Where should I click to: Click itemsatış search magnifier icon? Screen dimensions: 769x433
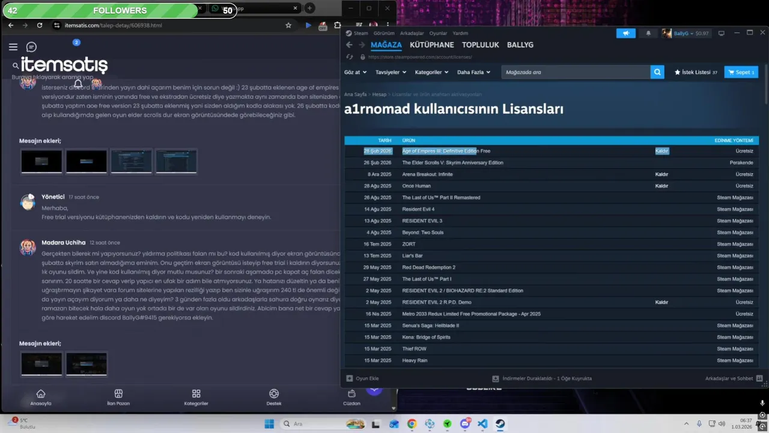[x=16, y=66]
